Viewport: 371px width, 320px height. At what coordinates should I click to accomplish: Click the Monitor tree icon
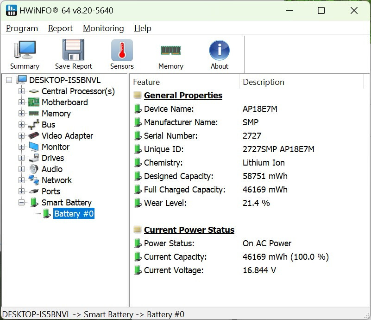[x=34, y=147]
